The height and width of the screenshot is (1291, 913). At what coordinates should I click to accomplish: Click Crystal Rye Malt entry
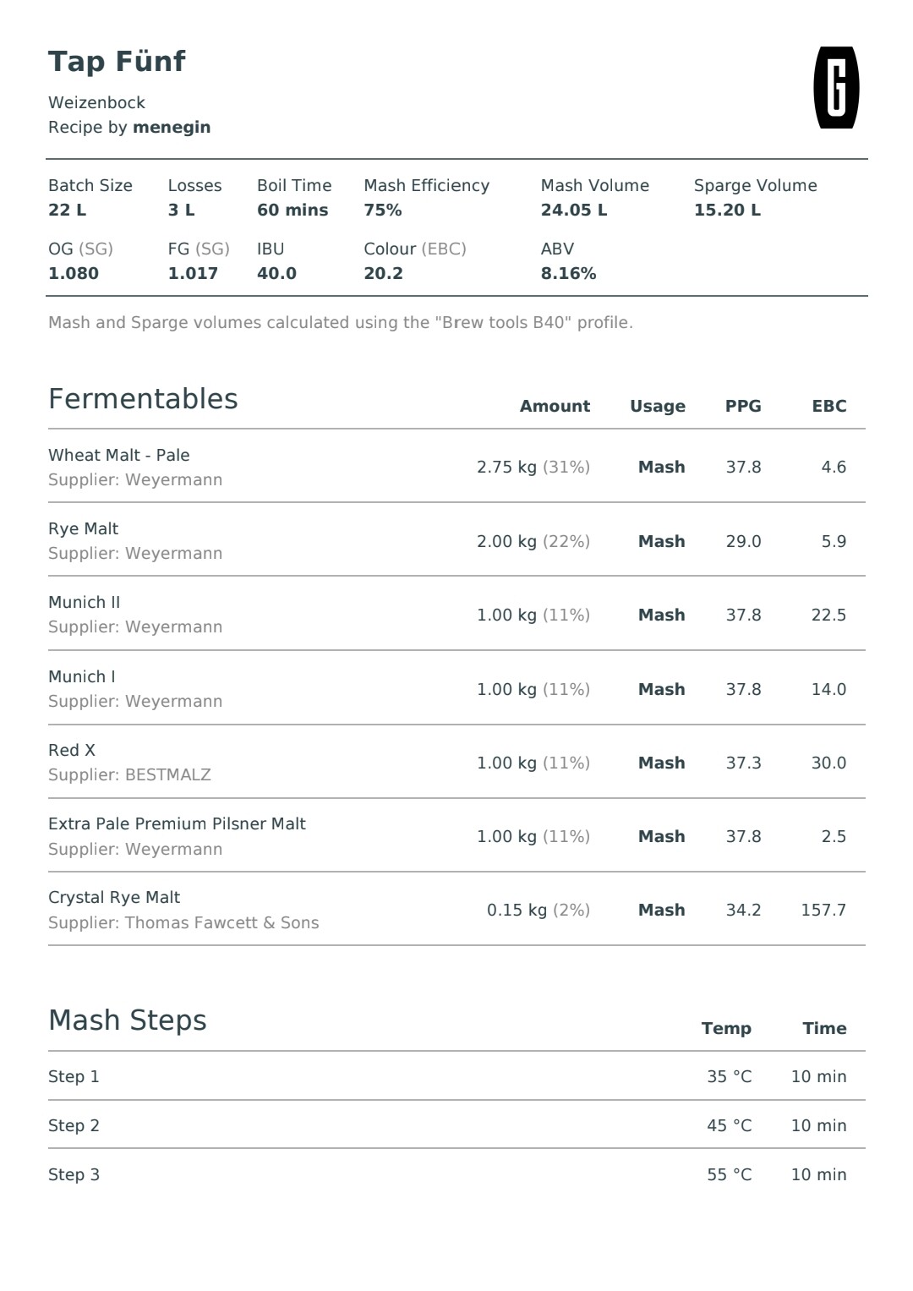tap(456, 910)
